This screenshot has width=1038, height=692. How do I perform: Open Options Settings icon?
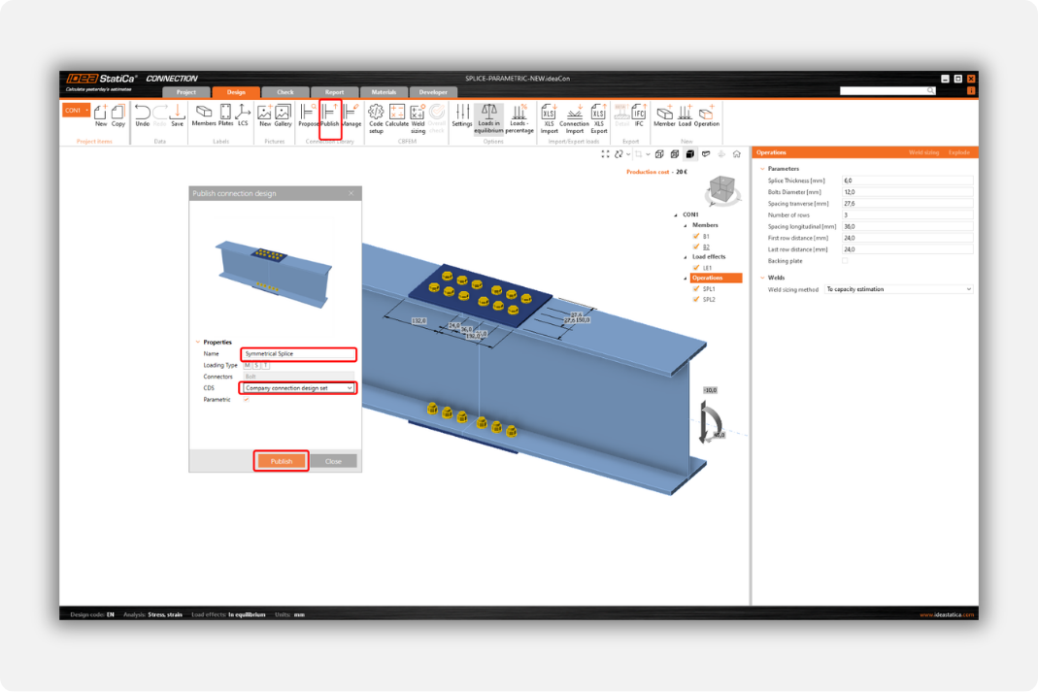tap(462, 115)
